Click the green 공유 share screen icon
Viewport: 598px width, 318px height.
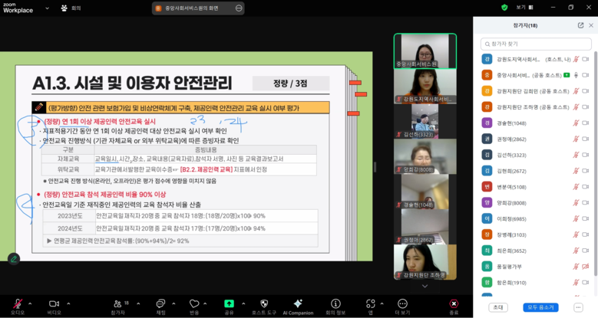(x=229, y=303)
